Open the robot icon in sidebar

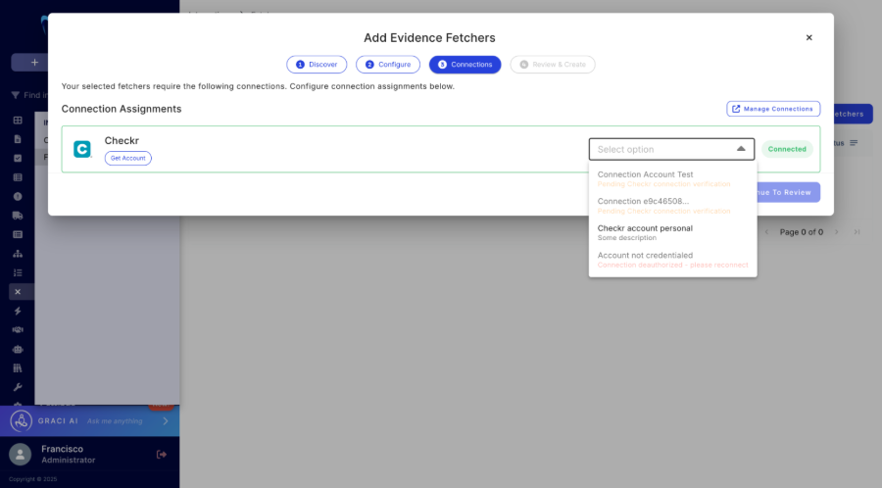click(18, 349)
